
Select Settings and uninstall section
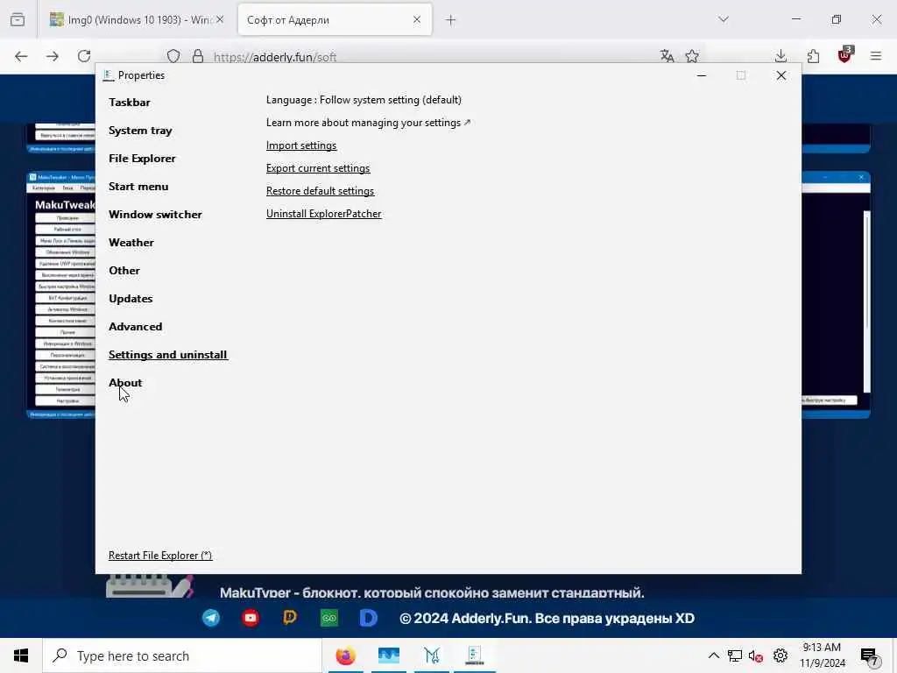168,355
